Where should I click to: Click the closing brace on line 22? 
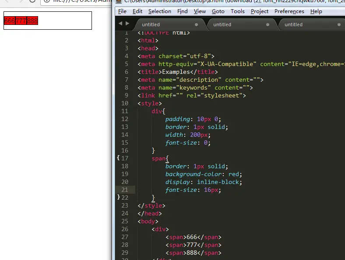(153, 198)
